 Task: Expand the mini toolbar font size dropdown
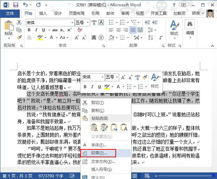116,77
